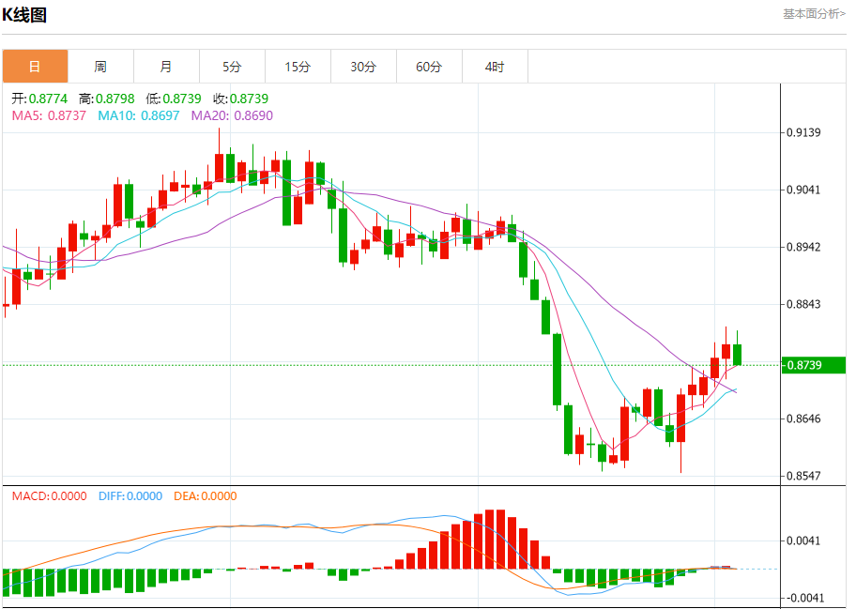Click the 0.9041 price axis label
The height and width of the screenshot is (609, 856).
[803, 190]
